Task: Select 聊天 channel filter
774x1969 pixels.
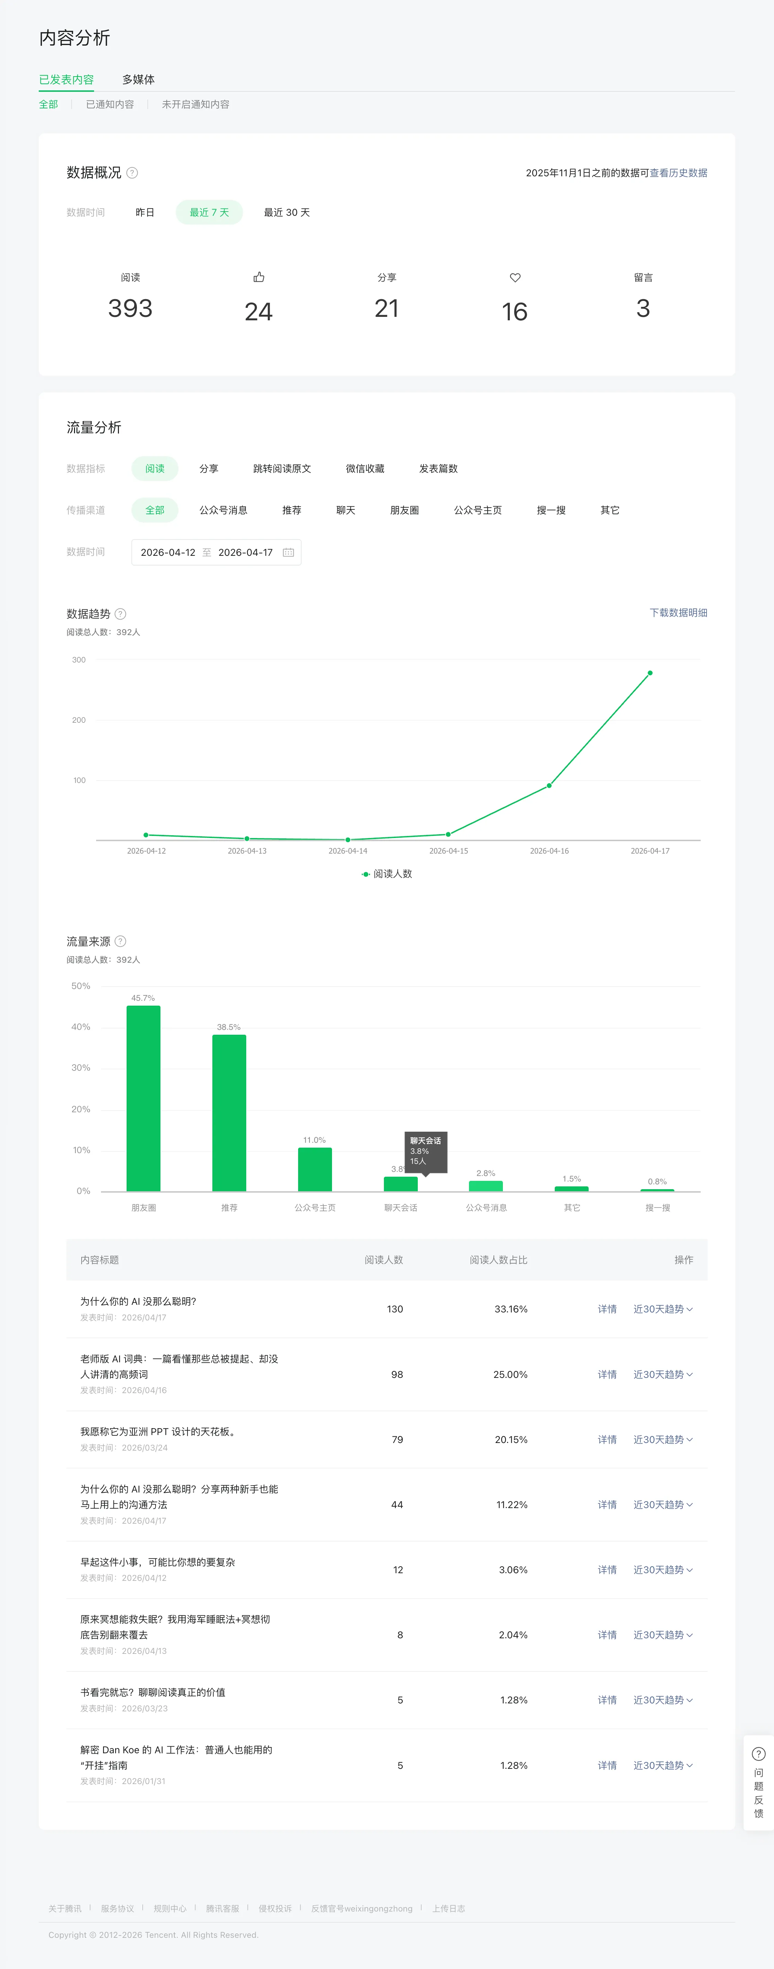Action: click(346, 510)
